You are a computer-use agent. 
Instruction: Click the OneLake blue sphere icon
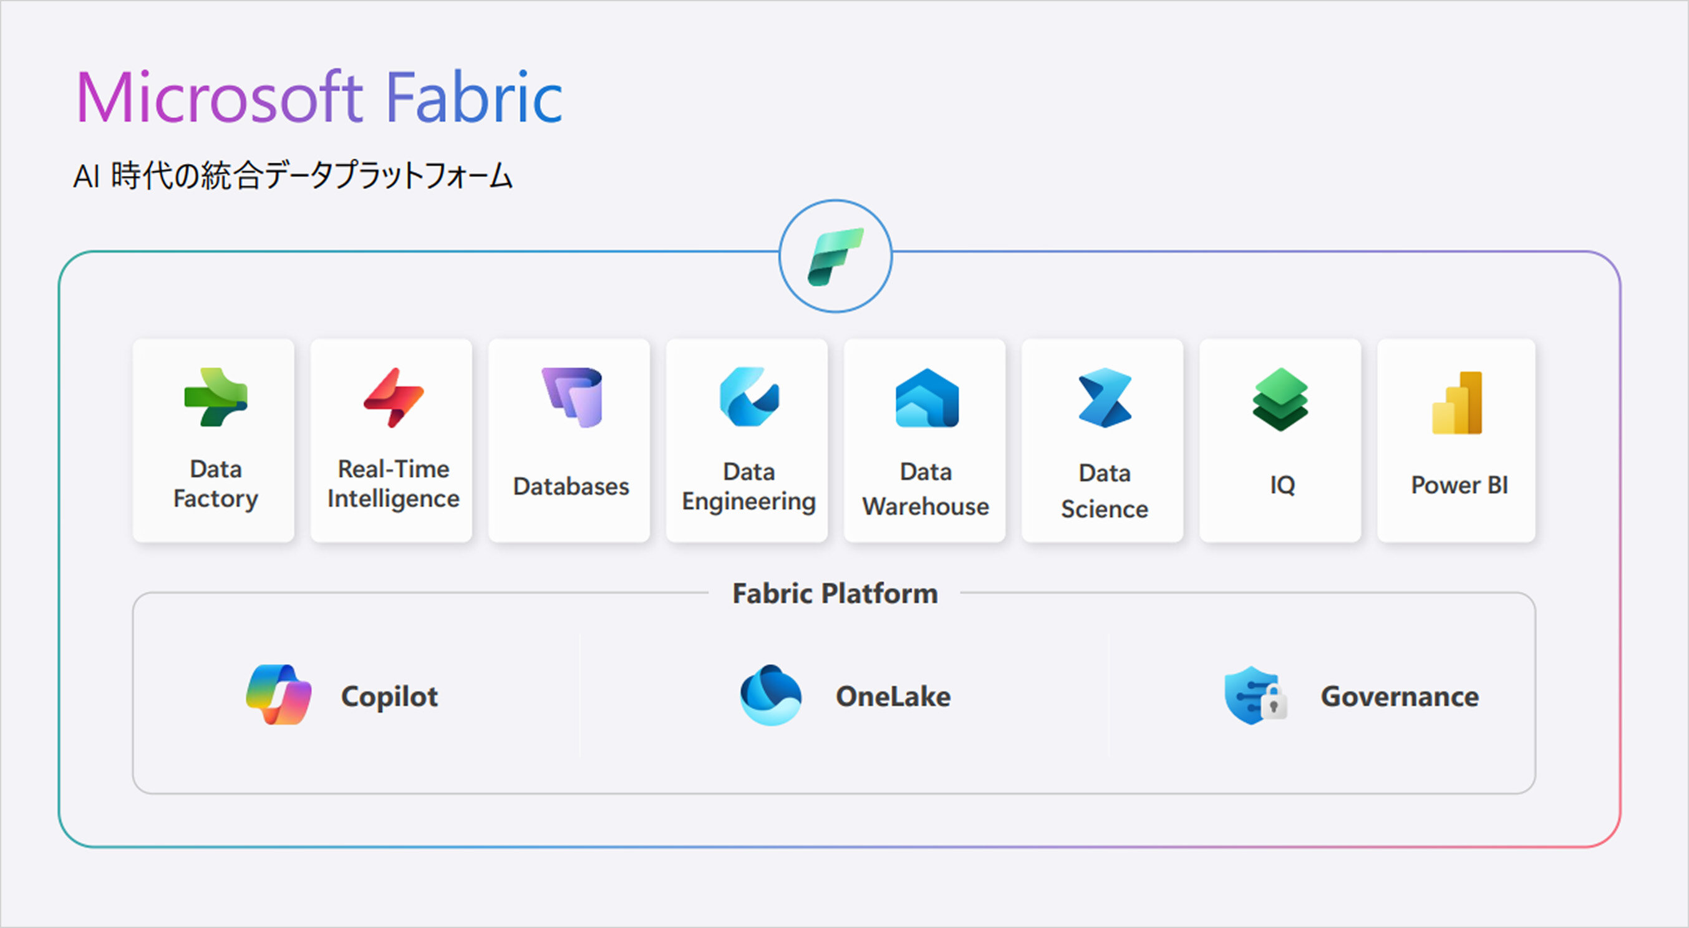[770, 695]
